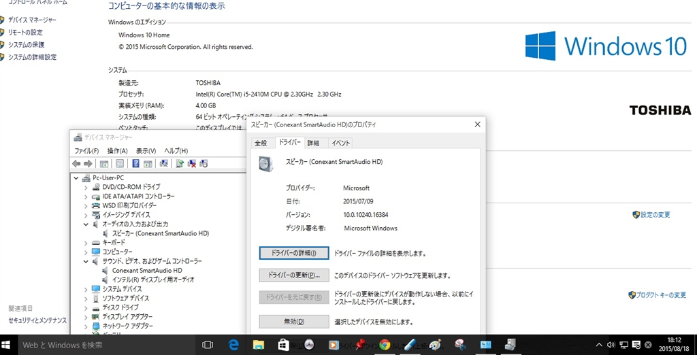Click the uninstall device icon with red X
The height and width of the screenshot is (355, 697).
pos(192,163)
